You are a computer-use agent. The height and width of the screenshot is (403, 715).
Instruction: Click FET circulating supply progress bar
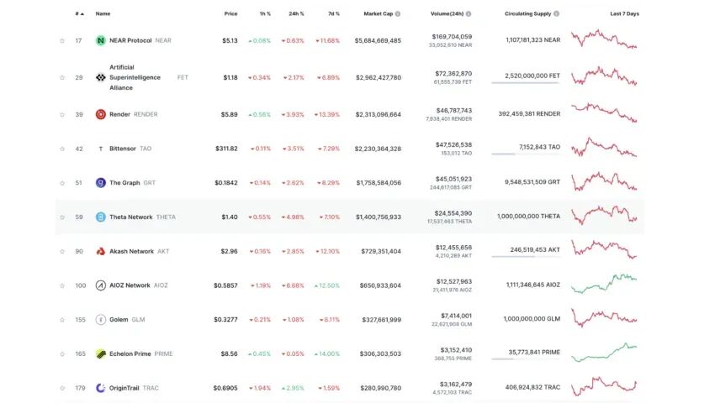(x=526, y=82)
